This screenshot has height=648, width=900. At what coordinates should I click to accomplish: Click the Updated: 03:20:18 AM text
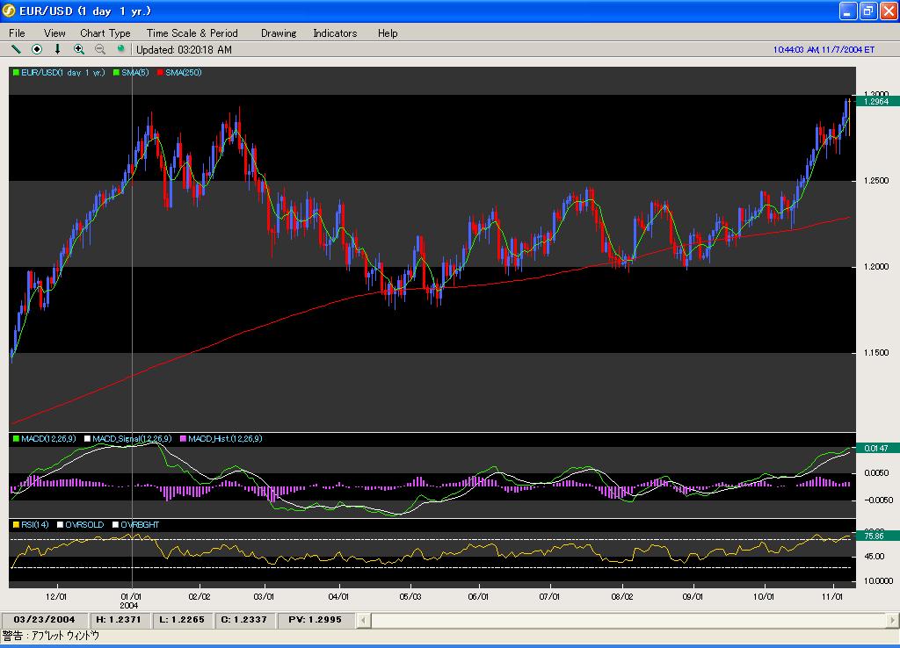click(x=185, y=50)
